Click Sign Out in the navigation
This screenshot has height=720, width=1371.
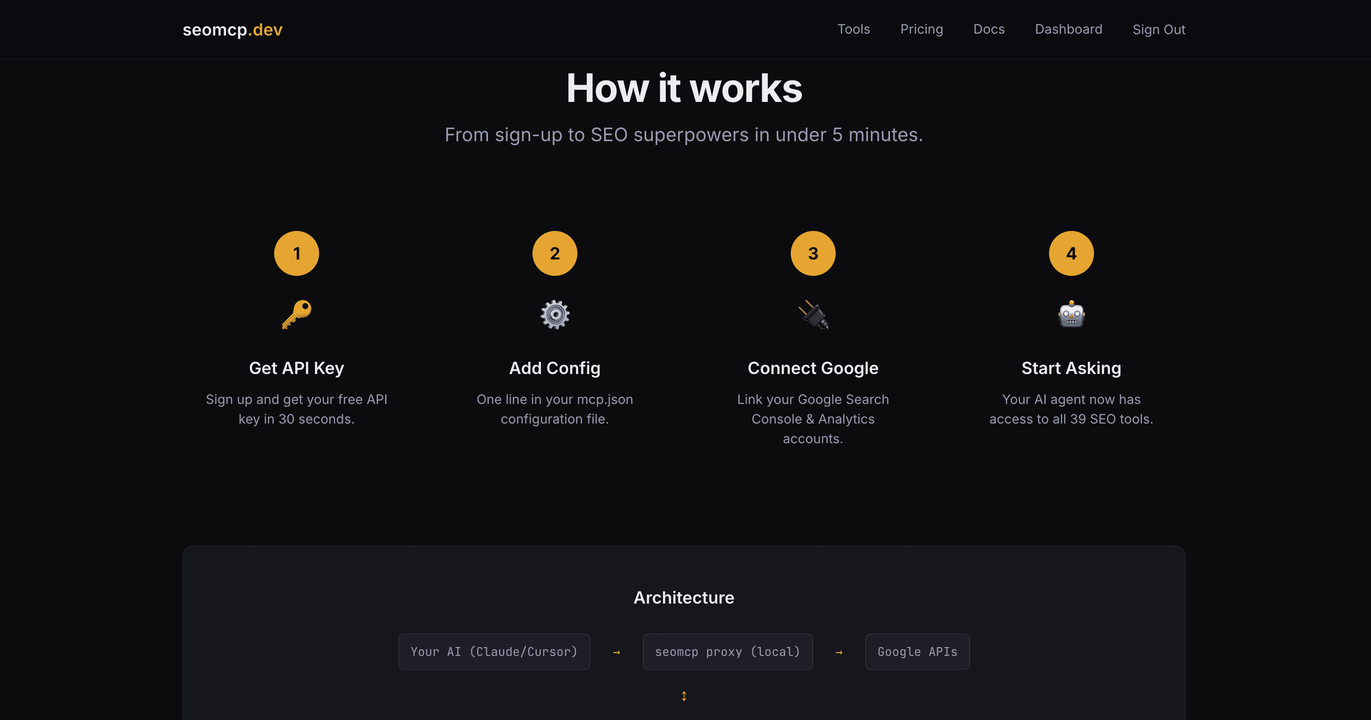(x=1159, y=29)
